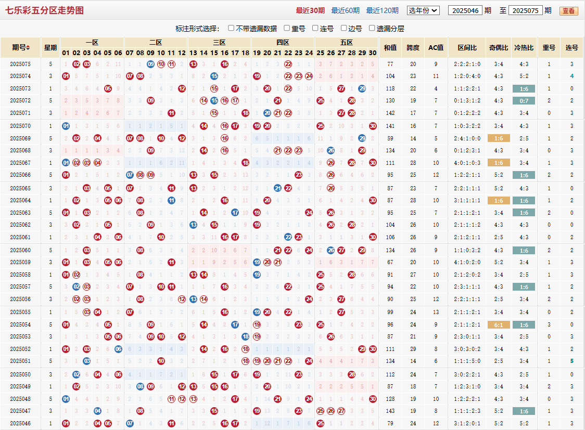
Task: Click blue ball 20 in row 2025071
Action: tap(267, 113)
